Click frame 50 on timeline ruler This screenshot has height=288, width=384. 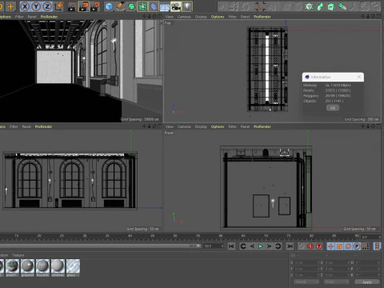pyautogui.click(x=175, y=236)
